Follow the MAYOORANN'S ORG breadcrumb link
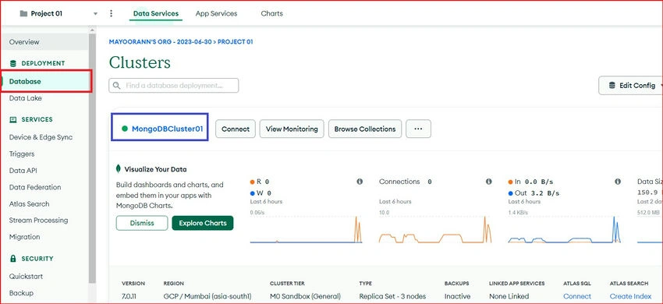The height and width of the screenshot is (304, 663). click(x=160, y=42)
